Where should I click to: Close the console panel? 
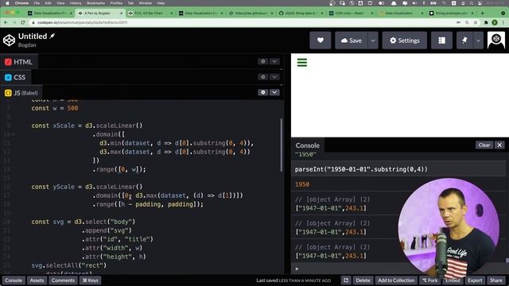(499, 145)
